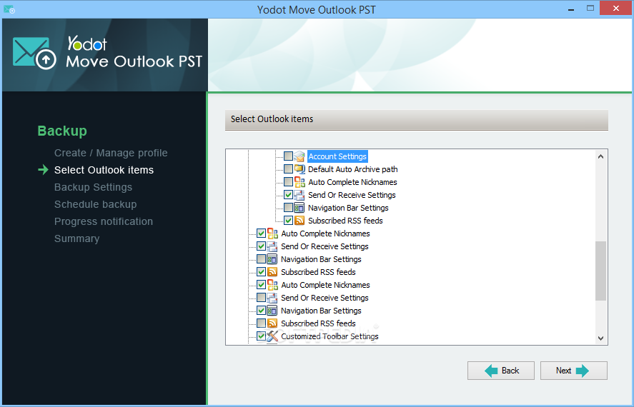The height and width of the screenshot is (407, 634).
Task: Select the highlighted Account Settings label
Action: [x=337, y=156]
